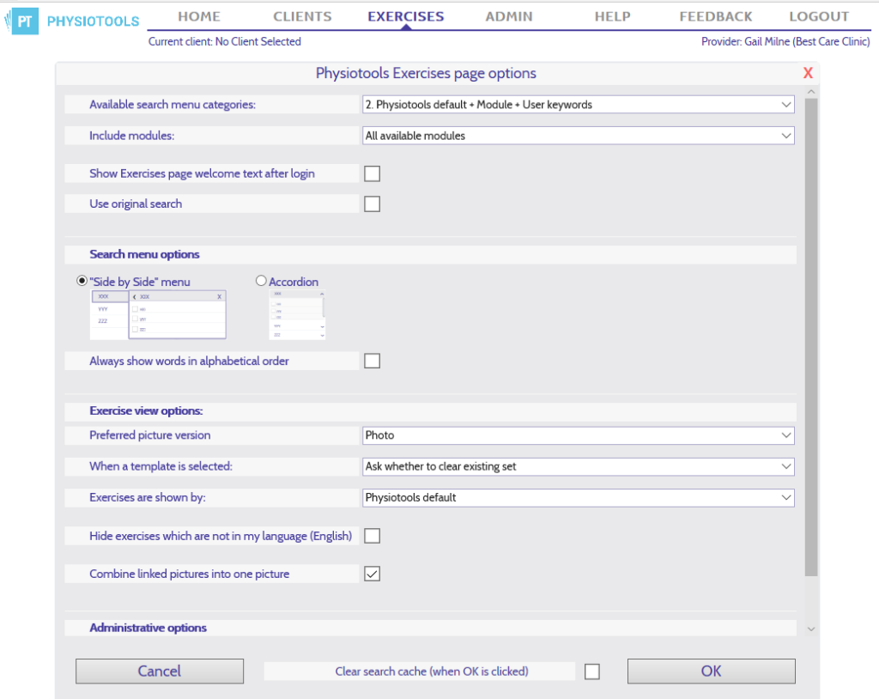Image resolution: width=879 pixels, height=699 pixels.
Task: Click the Physiotools Exercises page options title
Action: click(426, 73)
